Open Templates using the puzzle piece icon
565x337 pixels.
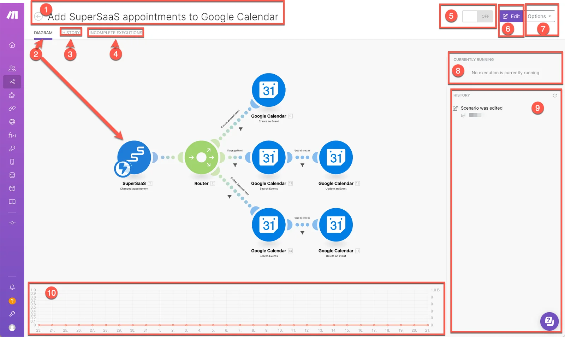[x=12, y=95]
